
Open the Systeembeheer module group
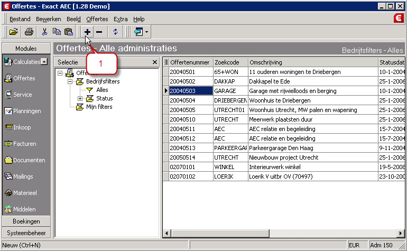point(26,233)
